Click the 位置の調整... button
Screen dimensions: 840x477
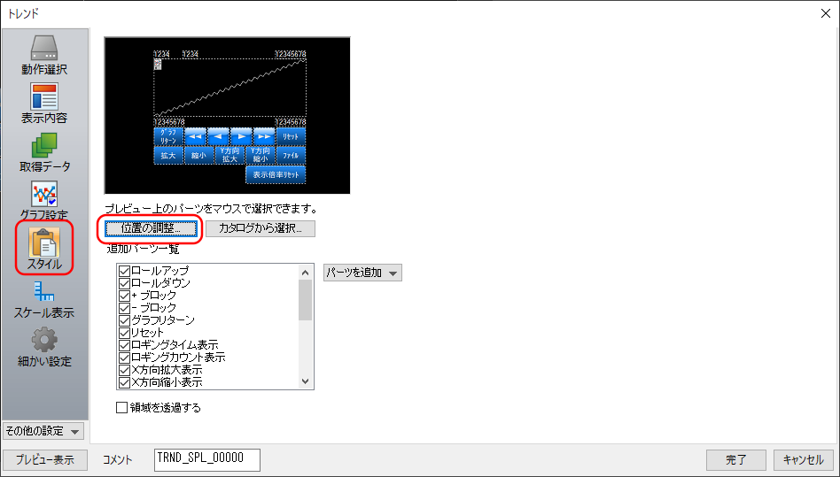tap(151, 228)
